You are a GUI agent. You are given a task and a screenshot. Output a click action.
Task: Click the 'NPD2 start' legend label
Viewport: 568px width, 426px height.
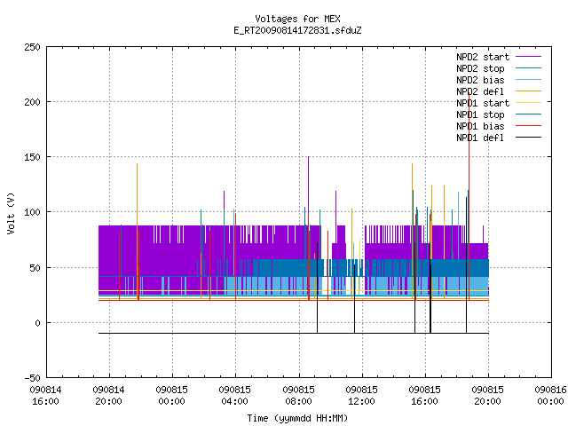(483, 57)
